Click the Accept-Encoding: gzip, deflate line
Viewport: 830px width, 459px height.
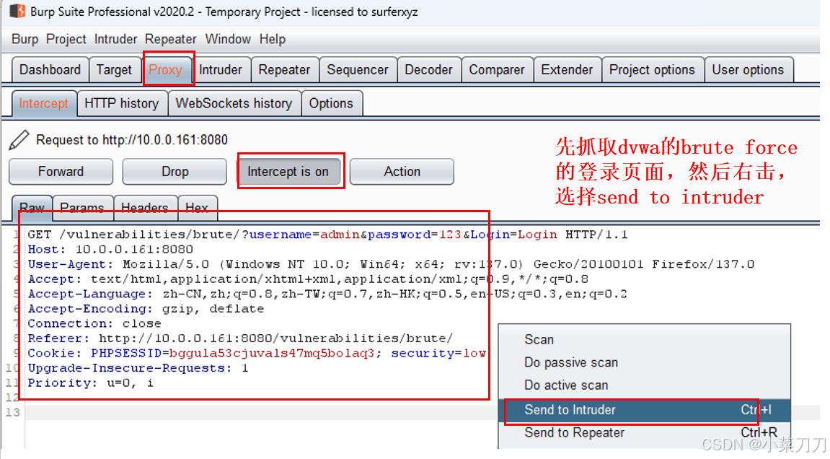click(x=146, y=309)
